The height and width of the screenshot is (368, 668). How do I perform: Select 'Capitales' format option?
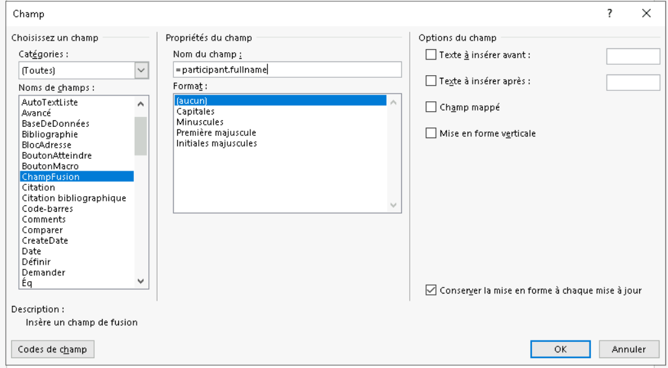click(x=195, y=111)
